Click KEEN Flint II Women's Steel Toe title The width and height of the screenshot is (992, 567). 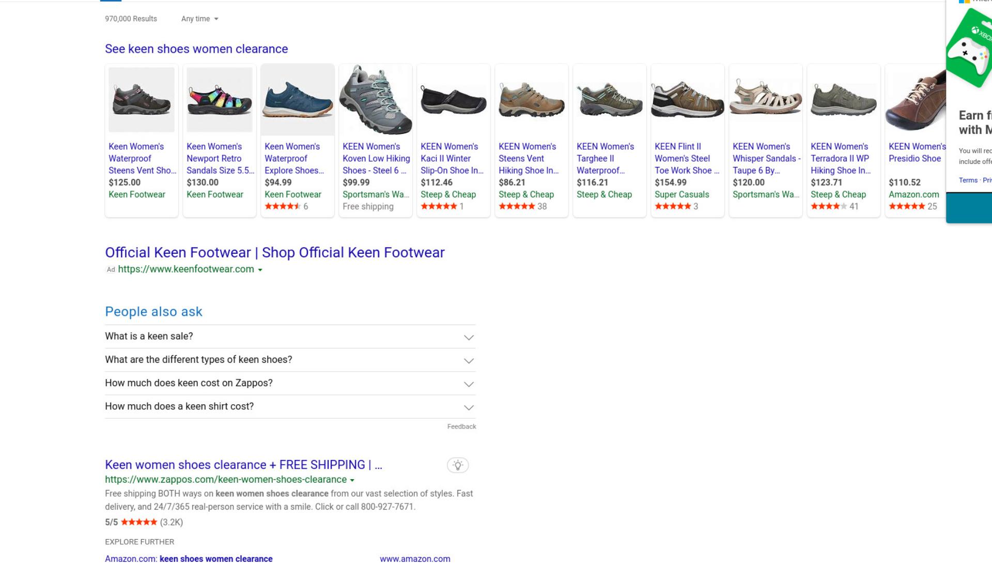[x=687, y=158]
